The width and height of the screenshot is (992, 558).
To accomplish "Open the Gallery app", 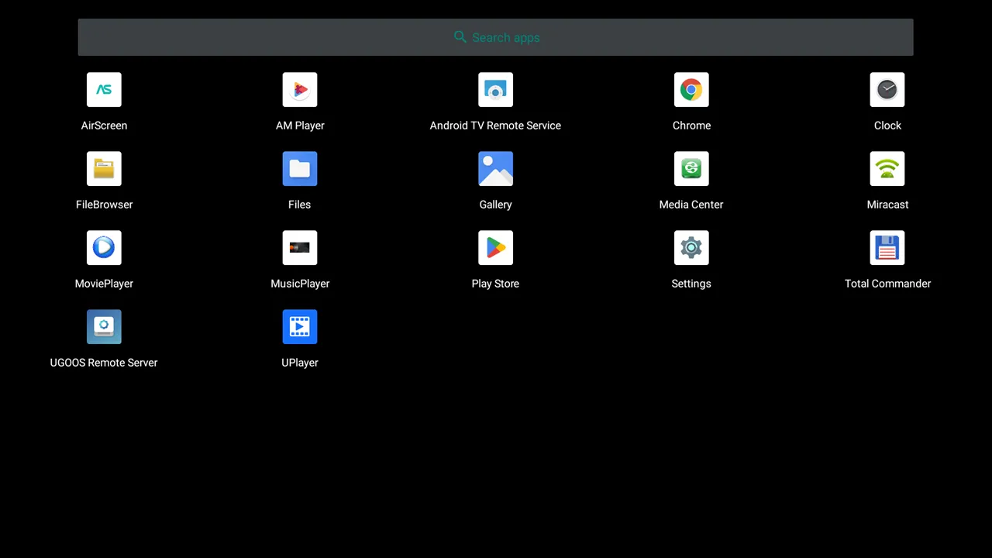I will tap(495, 168).
